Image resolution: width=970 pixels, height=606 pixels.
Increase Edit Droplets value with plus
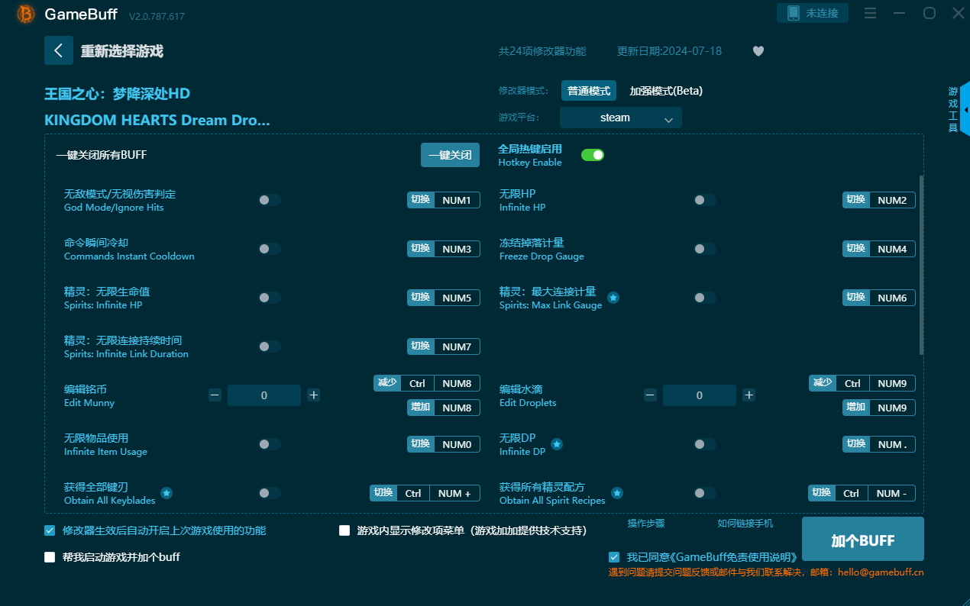tap(749, 395)
